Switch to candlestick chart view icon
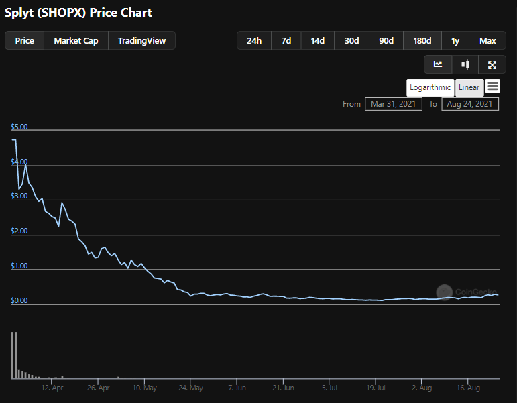 tap(465, 64)
